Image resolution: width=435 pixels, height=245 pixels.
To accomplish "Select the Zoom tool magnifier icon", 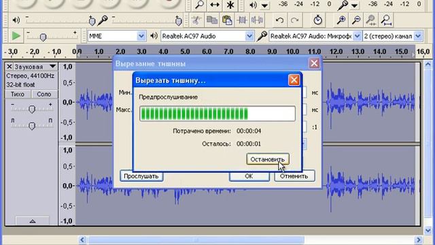I will tap(199, 5).
